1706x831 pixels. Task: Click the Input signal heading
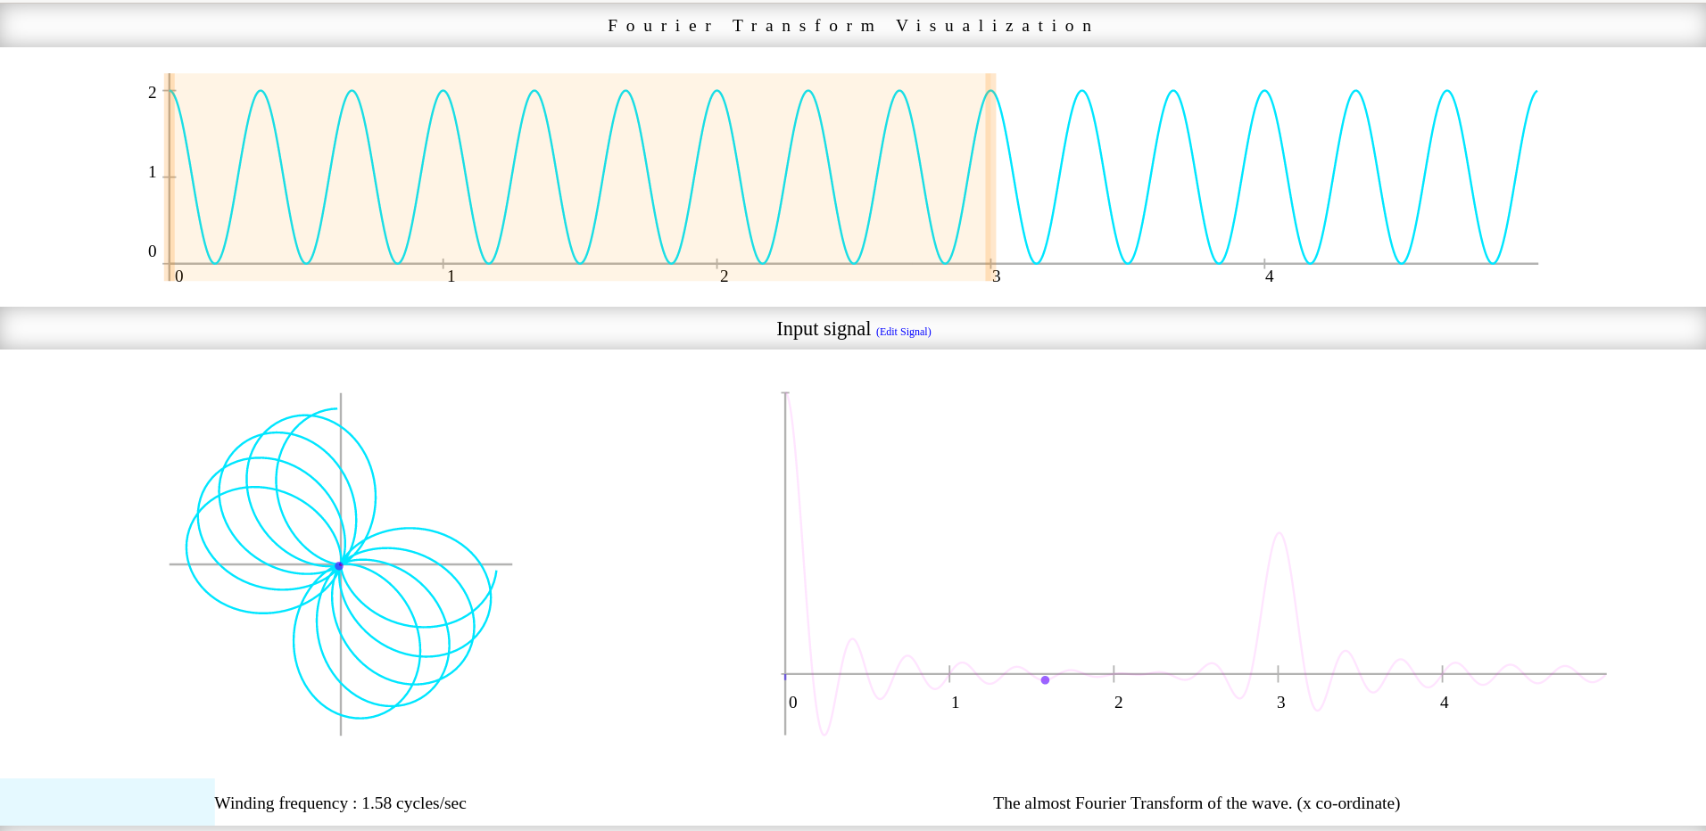click(823, 329)
